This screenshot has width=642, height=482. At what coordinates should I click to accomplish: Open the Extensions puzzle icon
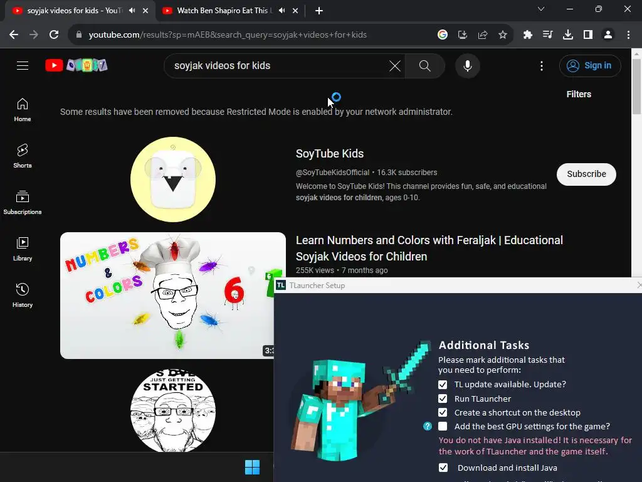[528, 35]
